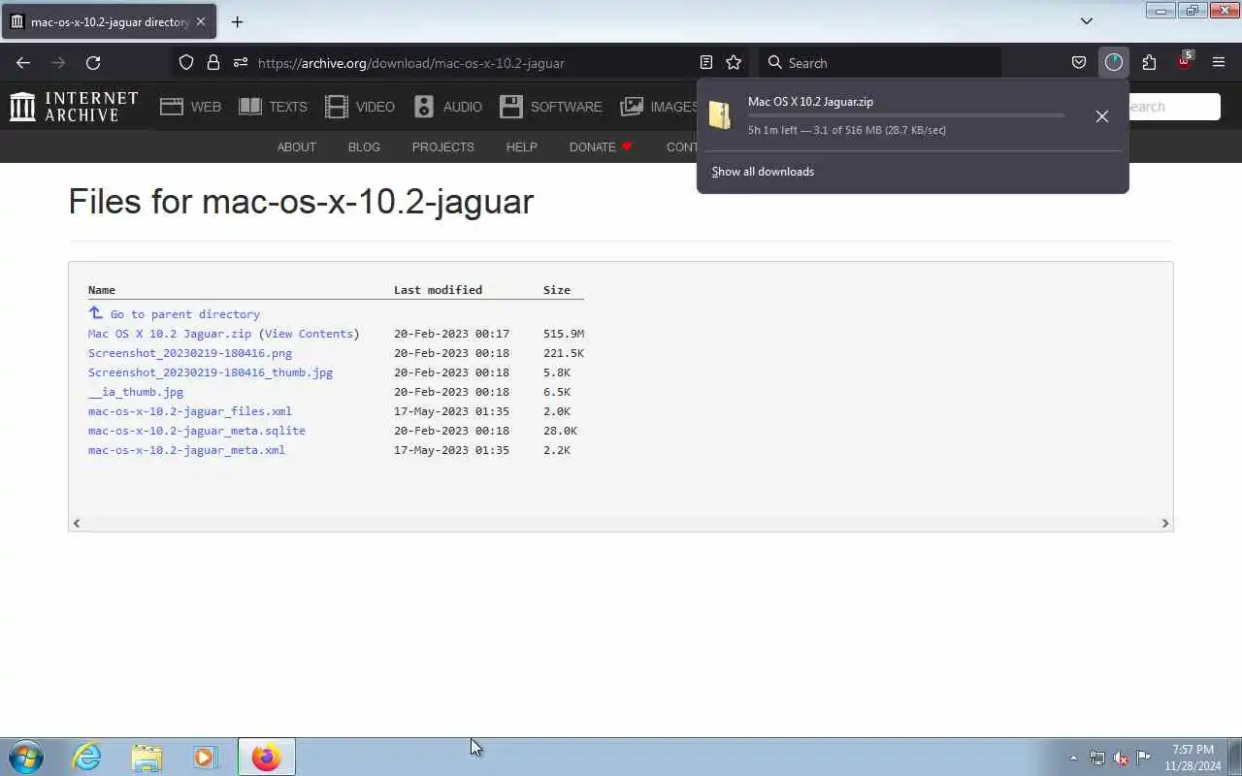Open Screenshot_20230219-180416_thumb.jpg file

pos(211,372)
